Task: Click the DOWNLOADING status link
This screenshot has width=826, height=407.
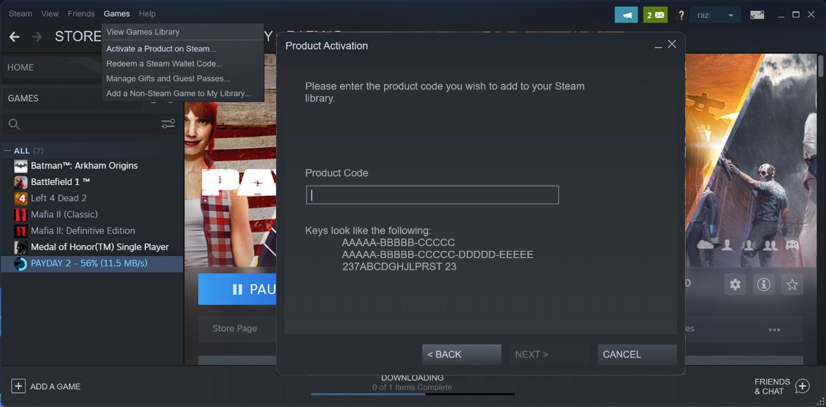Action: [x=412, y=377]
